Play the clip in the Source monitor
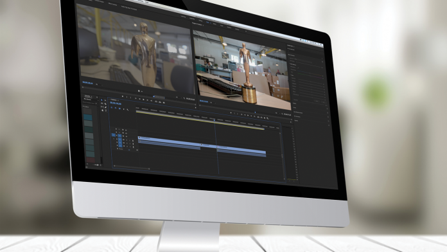Viewport: 447px width, 252px height. click(143, 100)
